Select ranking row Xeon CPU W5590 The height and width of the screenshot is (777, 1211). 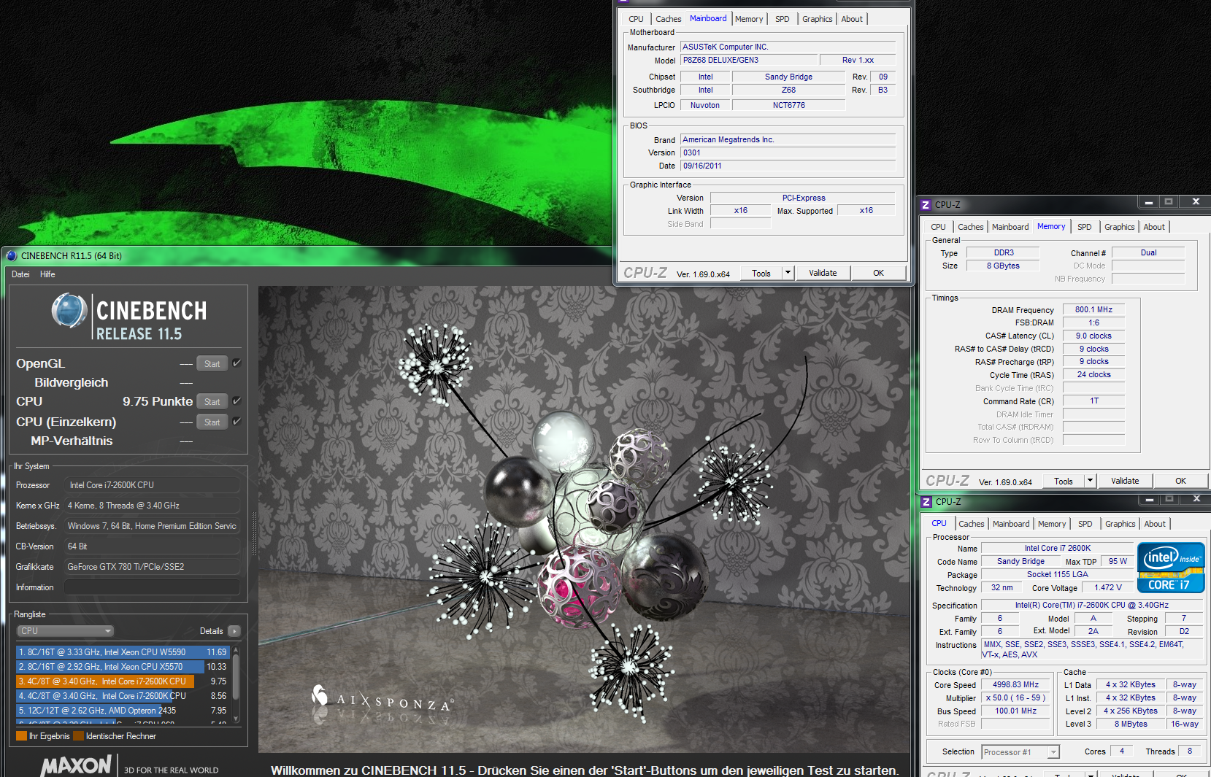click(x=123, y=652)
